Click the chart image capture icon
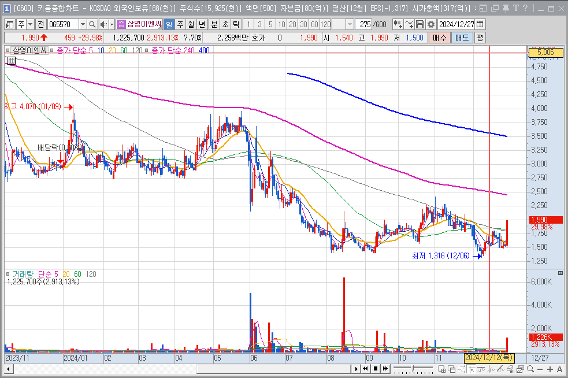Image resolution: width=568 pixels, height=378 pixels. 521,369
